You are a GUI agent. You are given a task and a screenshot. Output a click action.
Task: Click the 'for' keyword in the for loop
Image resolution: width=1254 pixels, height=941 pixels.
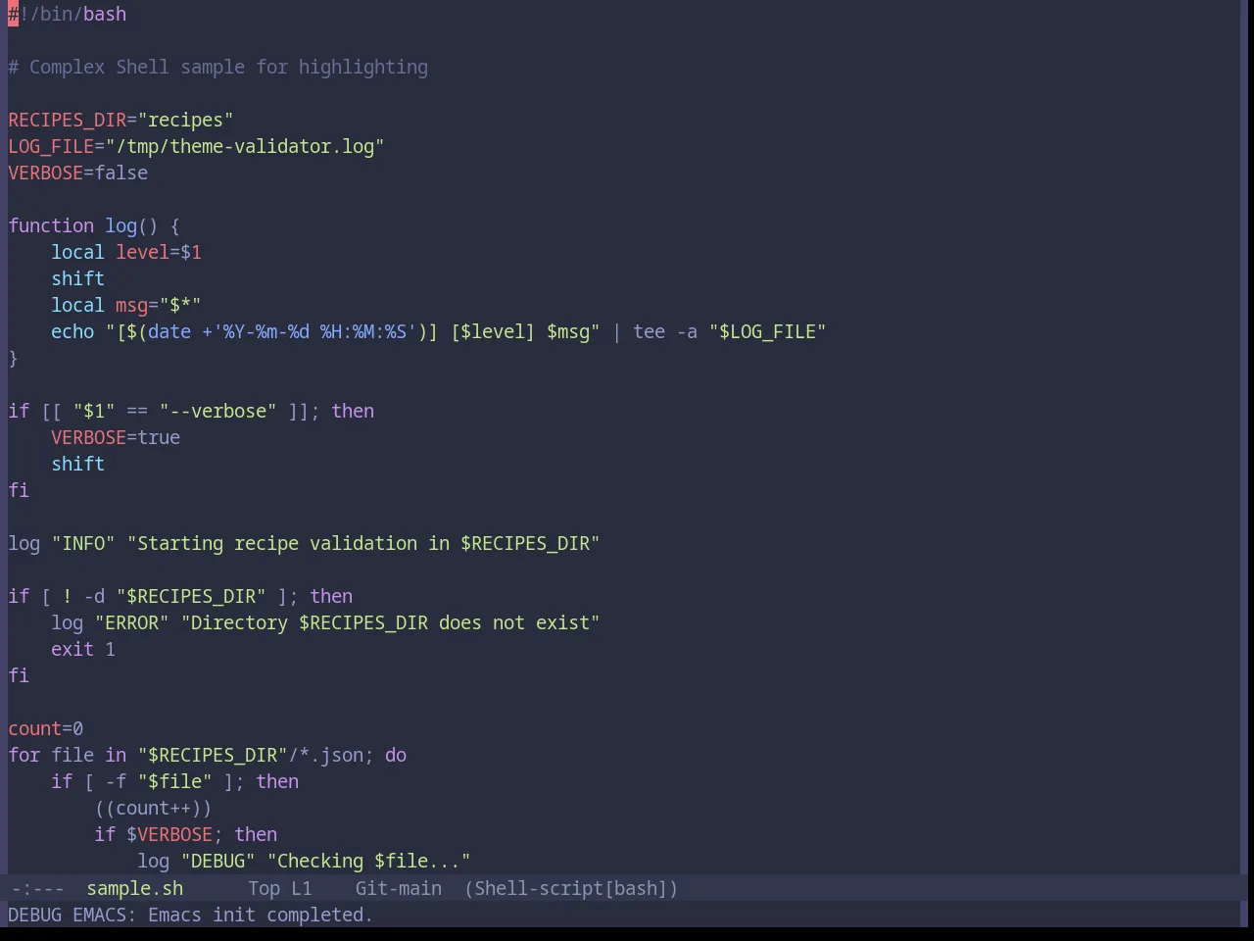(x=24, y=755)
